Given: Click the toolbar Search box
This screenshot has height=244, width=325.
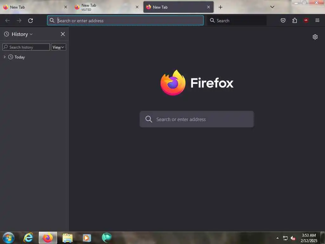Looking at the screenshot, I should pos(237,21).
